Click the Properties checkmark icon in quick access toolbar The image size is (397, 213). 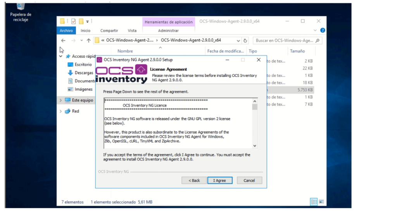pyautogui.click(x=73, y=21)
